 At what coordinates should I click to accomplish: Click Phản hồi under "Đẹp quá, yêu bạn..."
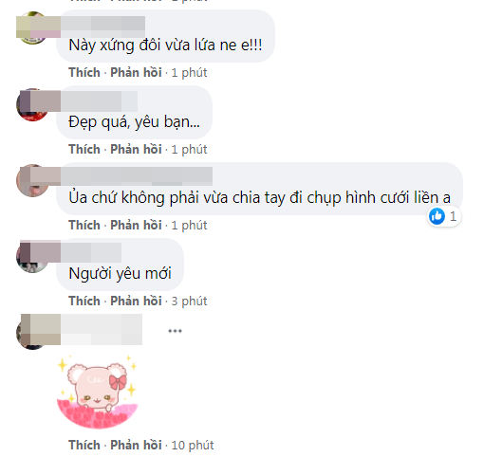click(136, 150)
